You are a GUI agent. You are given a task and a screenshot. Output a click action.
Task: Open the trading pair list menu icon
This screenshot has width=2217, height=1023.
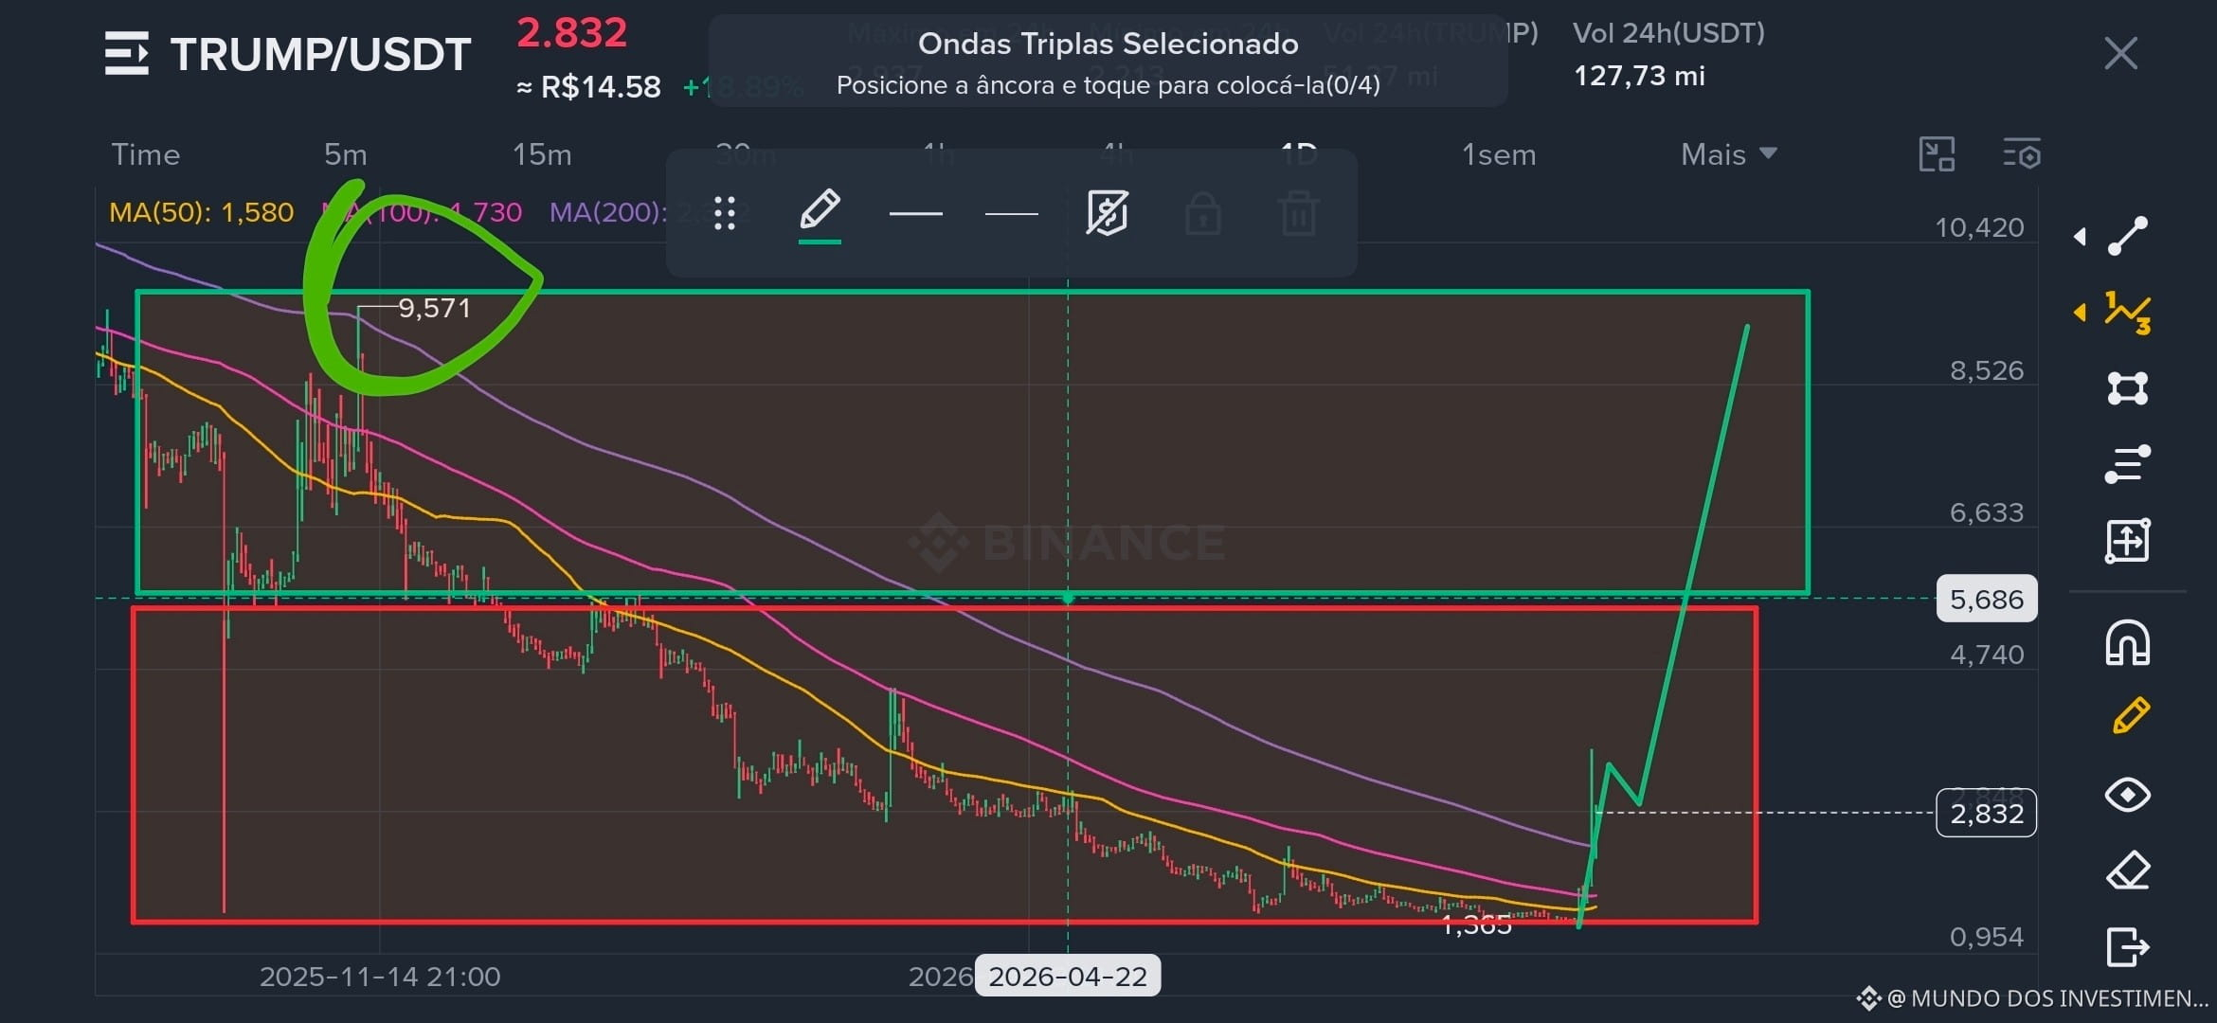[x=126, y=53]
